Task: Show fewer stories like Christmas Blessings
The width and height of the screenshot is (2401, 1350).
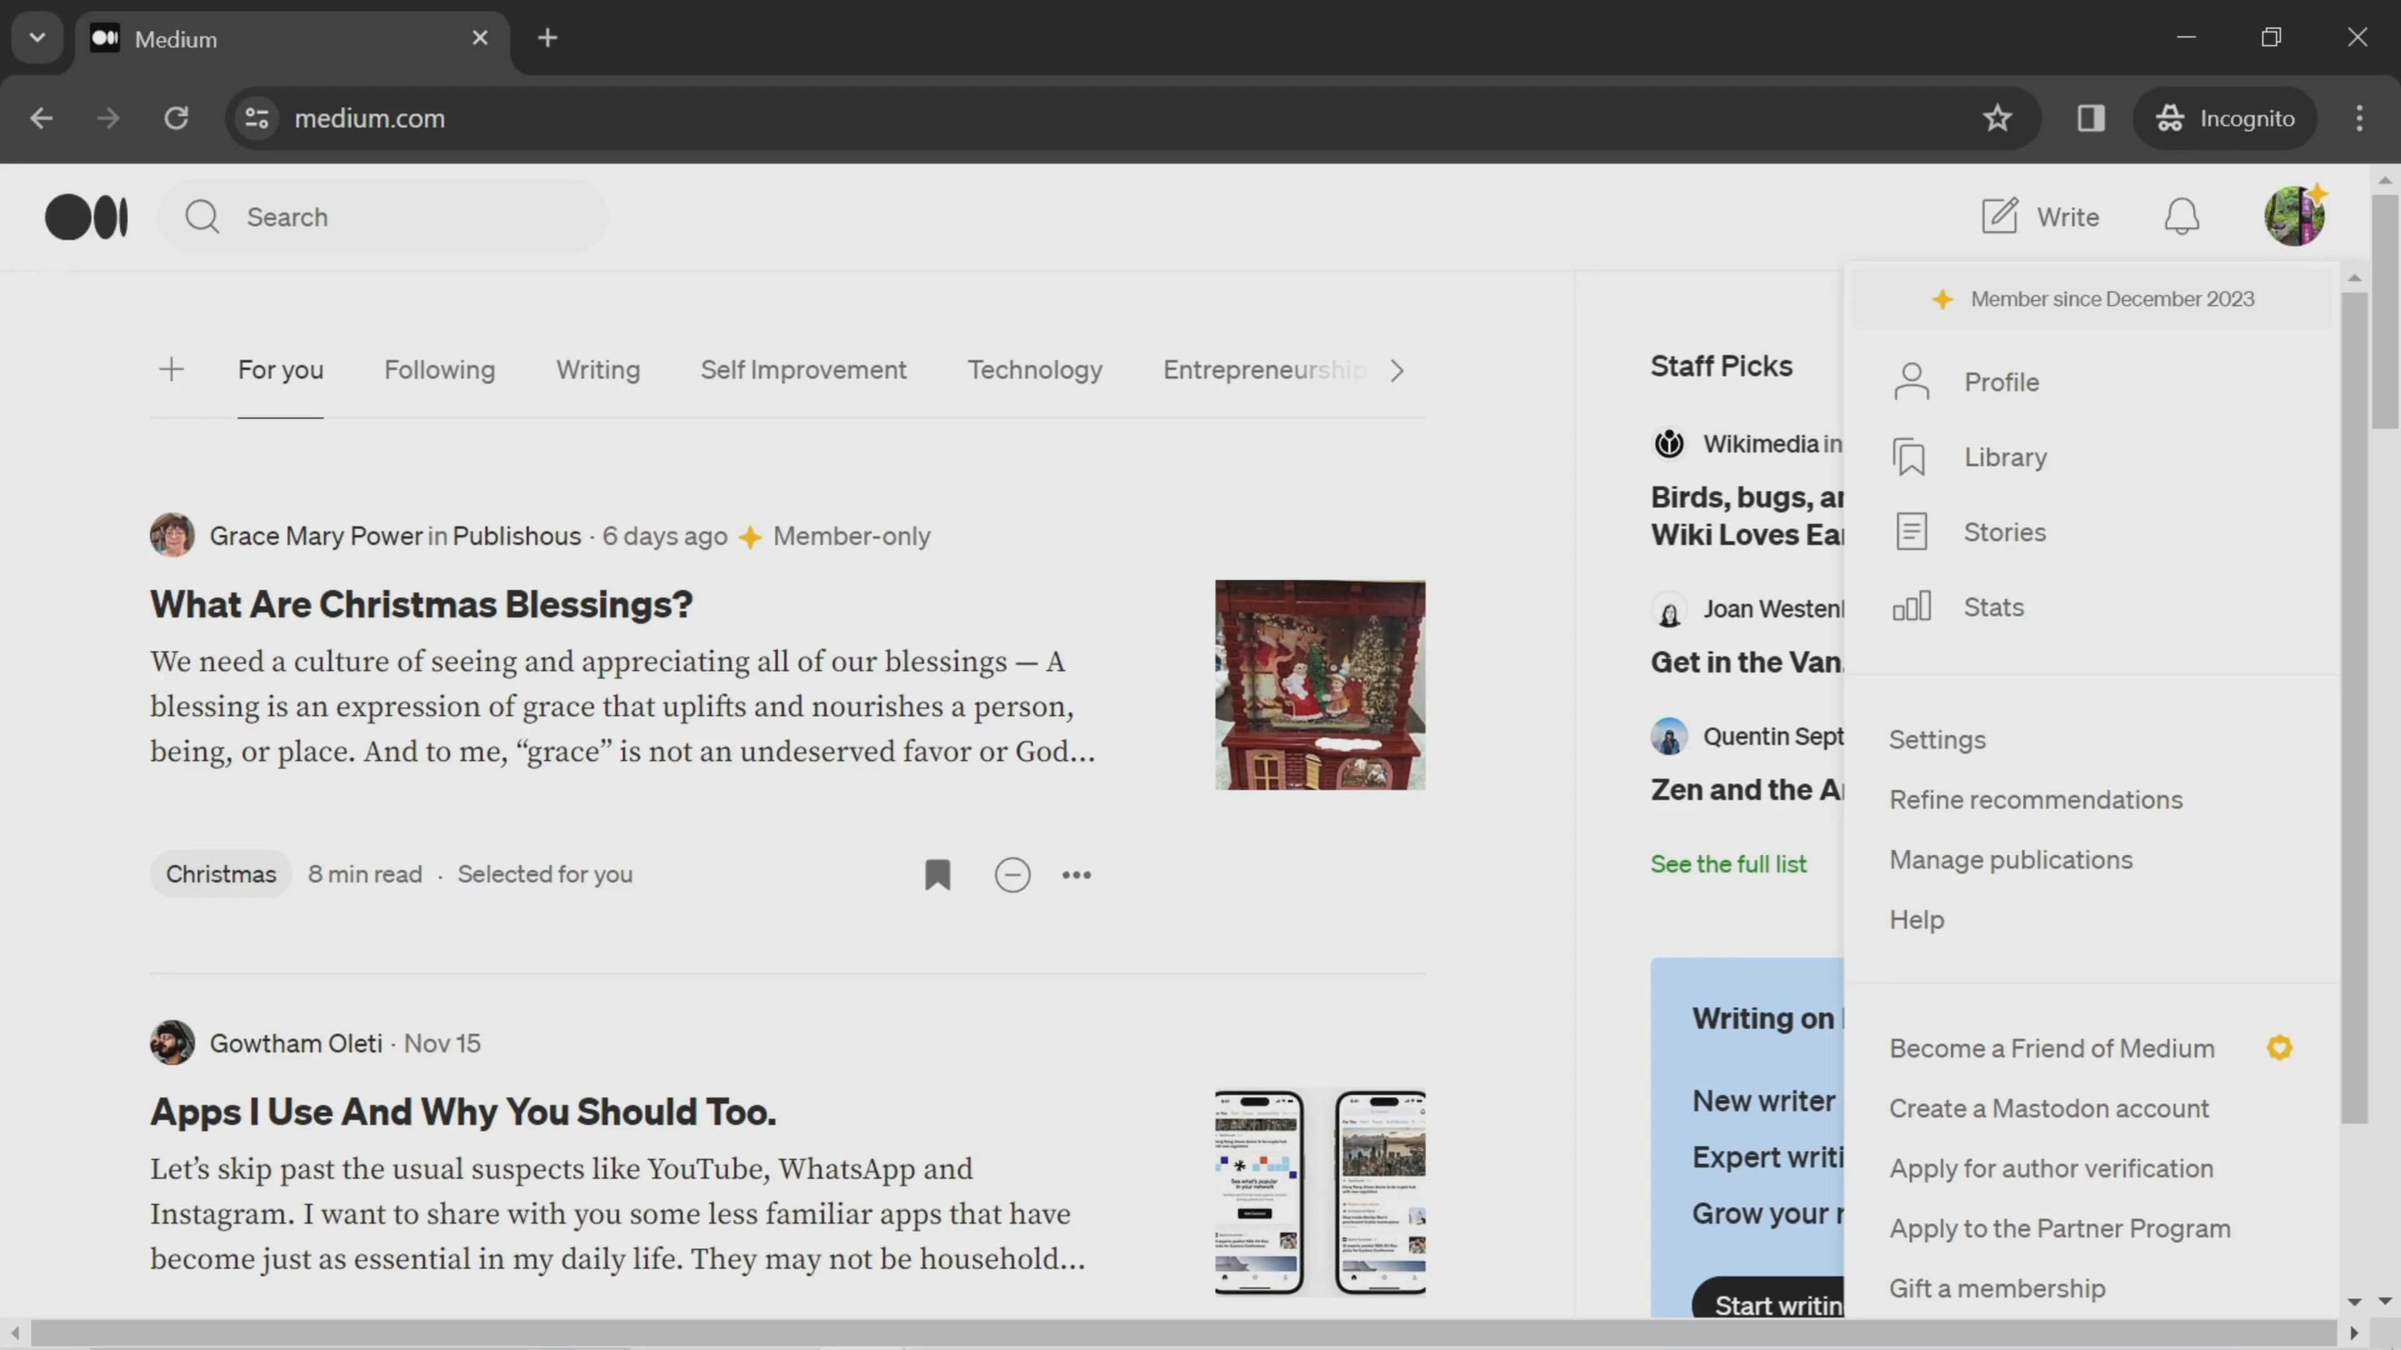Action: click(1013, 875)
